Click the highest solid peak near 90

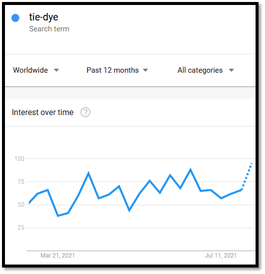190,169
